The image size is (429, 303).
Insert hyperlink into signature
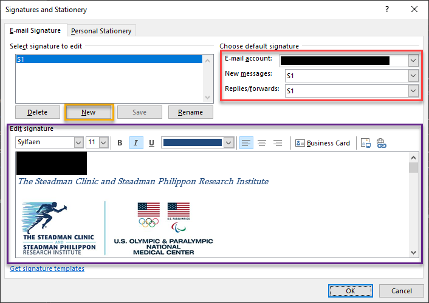381,143
